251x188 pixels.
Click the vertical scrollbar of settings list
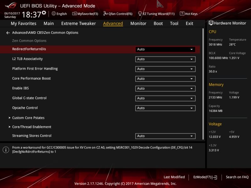pyautogui.click(x=203, y=84)
